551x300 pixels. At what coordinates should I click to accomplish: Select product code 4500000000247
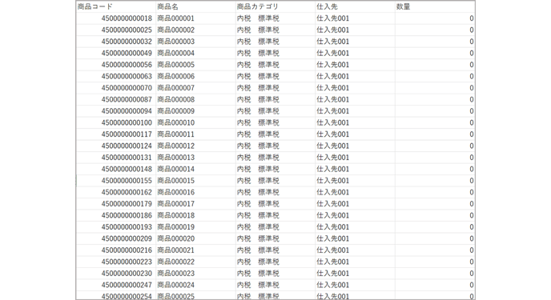[116, 285]
